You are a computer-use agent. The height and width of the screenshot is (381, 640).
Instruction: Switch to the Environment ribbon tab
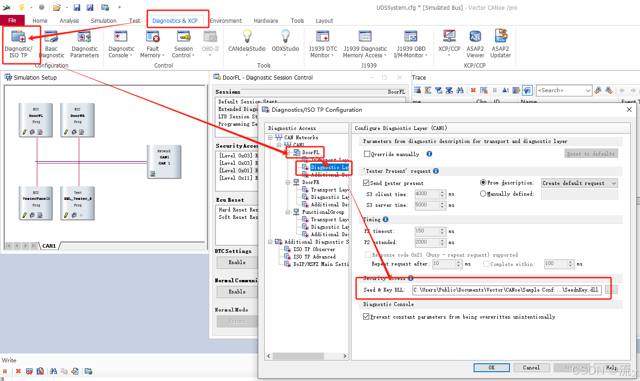[226, 20]
